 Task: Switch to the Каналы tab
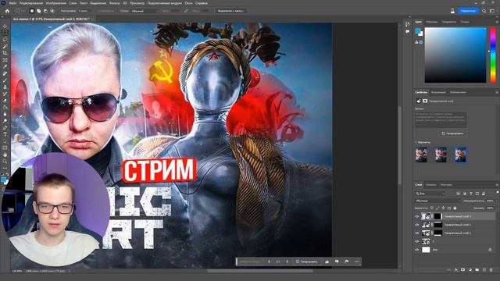point(431,185)
